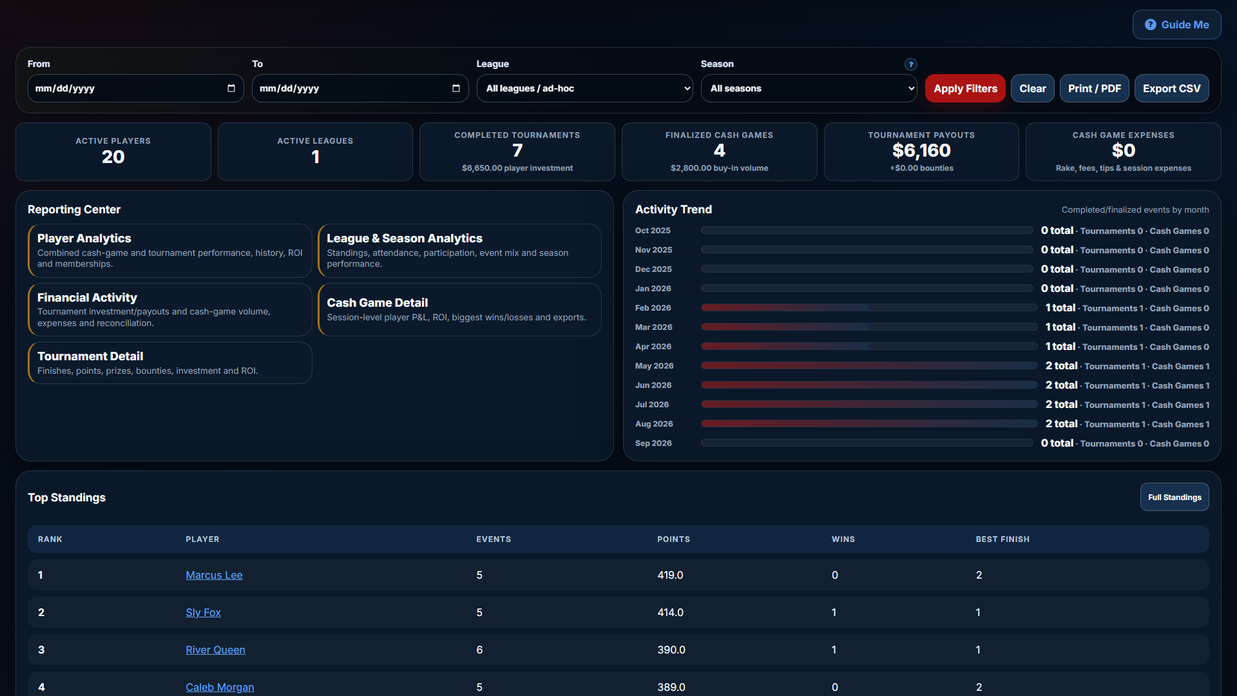Click the Top Standings heading
Image resolution: width=1237 pixels, height=696 pixels.
[66, 498]
